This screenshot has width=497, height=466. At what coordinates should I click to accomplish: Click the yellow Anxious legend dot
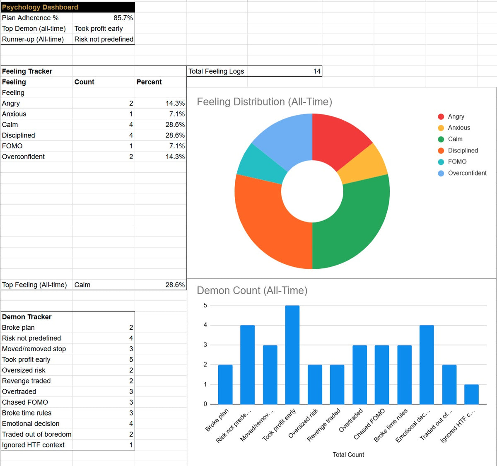click(x=441, y=128)
